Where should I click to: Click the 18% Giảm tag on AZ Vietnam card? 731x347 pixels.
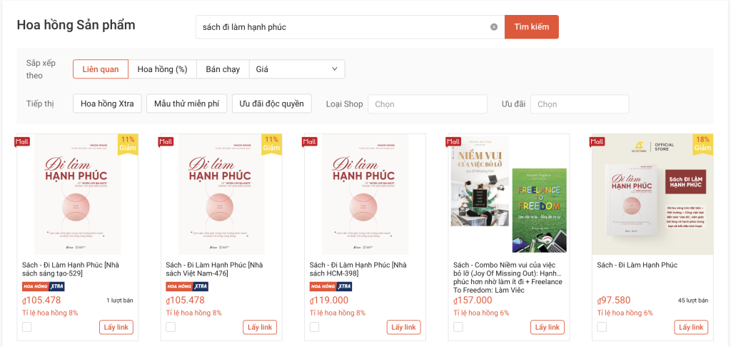[702, 144]
